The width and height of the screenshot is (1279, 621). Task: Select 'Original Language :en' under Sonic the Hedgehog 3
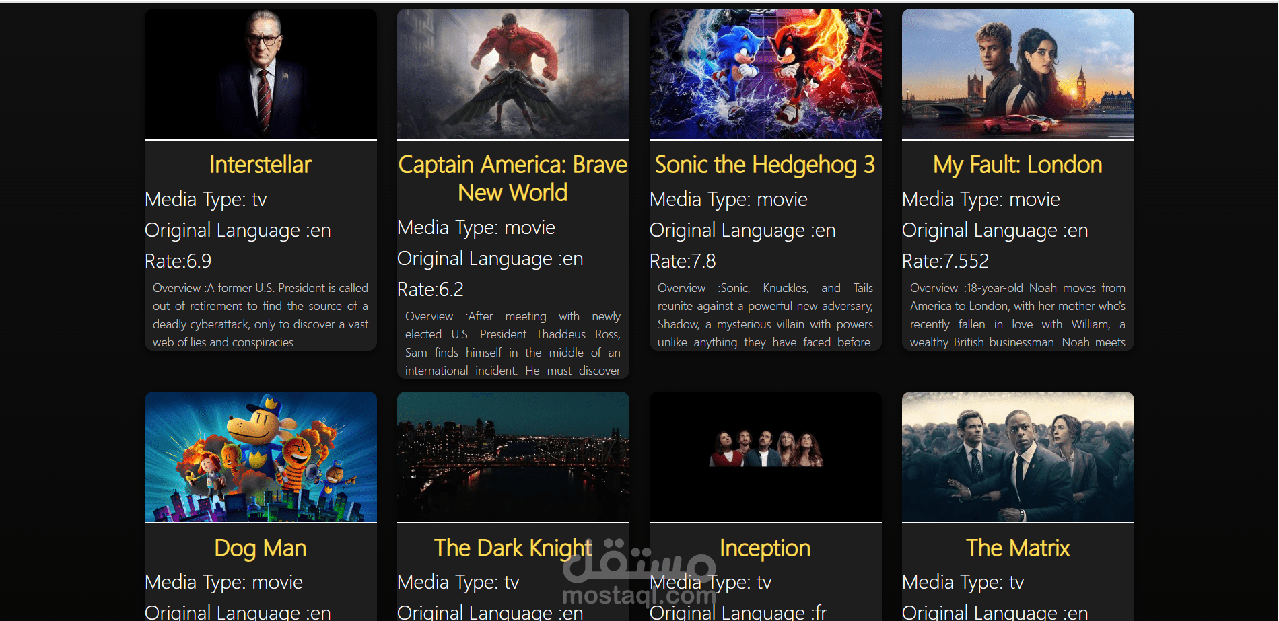742,231
